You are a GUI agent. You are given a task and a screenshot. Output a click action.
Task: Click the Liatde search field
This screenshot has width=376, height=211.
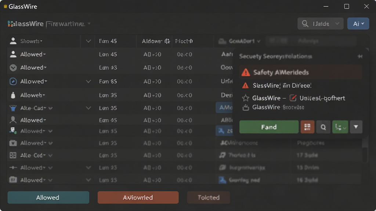coord(321,23)
